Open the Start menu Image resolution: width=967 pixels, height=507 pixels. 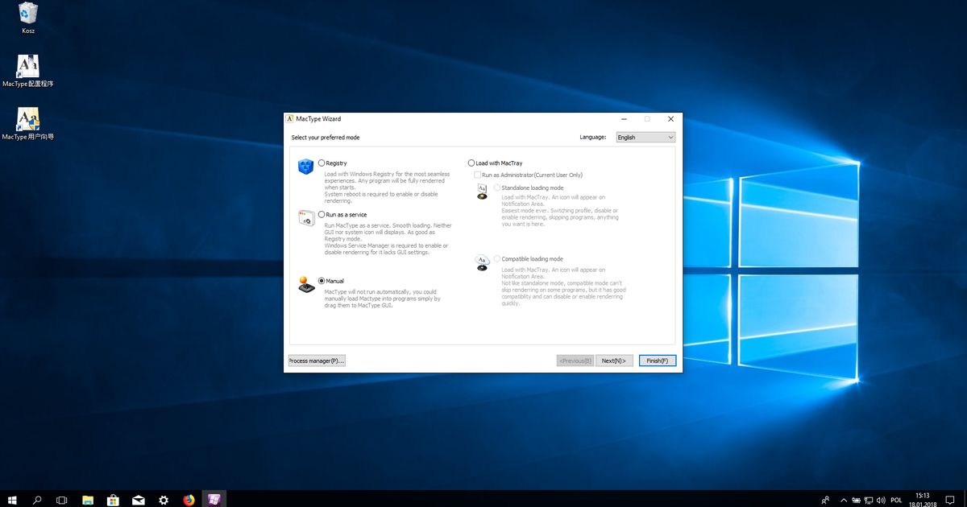10,500
